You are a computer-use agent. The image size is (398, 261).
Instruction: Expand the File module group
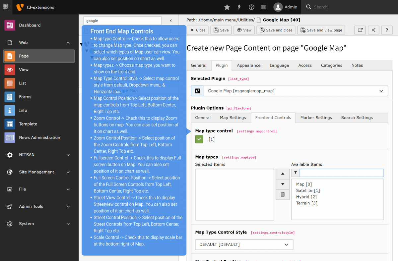(39, 189)
